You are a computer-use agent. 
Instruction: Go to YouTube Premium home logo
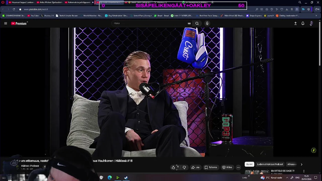point(19,23)
